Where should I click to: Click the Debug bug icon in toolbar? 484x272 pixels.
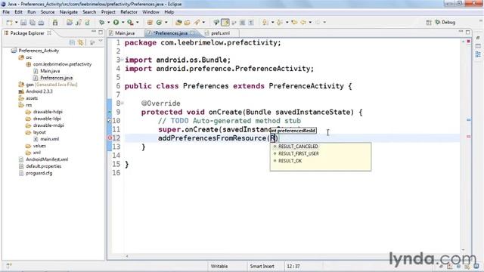point(101,23)
